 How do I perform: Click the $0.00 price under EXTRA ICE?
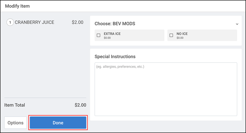coord(107,38)
